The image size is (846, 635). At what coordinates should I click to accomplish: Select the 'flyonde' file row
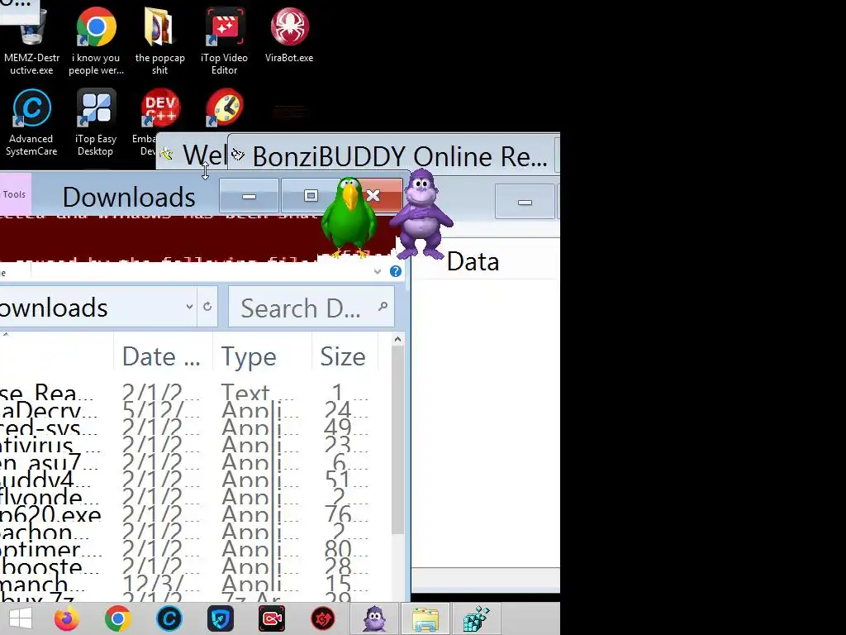[189, 497]
